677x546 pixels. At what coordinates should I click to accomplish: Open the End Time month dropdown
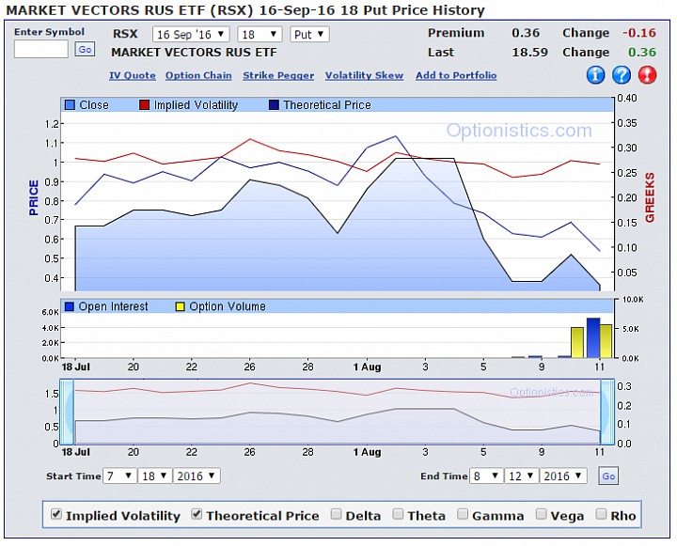pyautogui.click(x=486, y=476)
